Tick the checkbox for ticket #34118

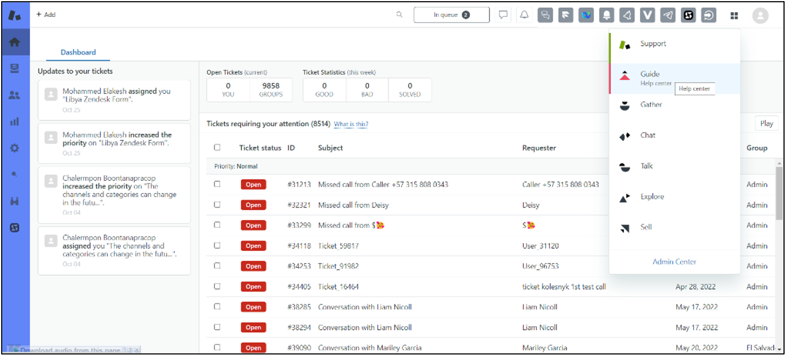[217, 245]
